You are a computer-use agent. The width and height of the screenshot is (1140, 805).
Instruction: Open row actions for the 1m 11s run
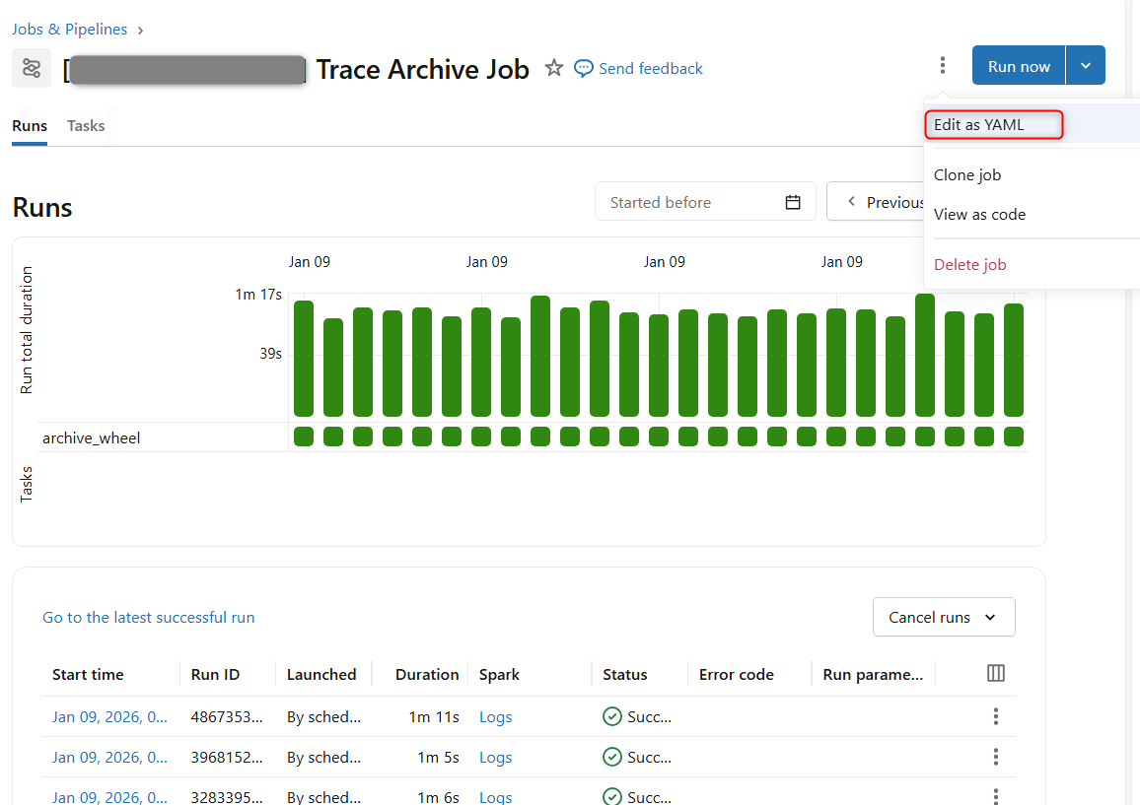point(995,716)
